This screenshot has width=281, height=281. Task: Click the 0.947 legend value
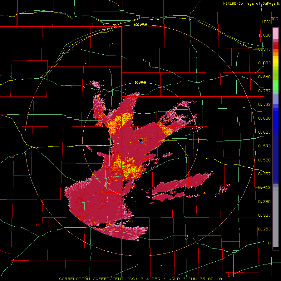point(264,49)
